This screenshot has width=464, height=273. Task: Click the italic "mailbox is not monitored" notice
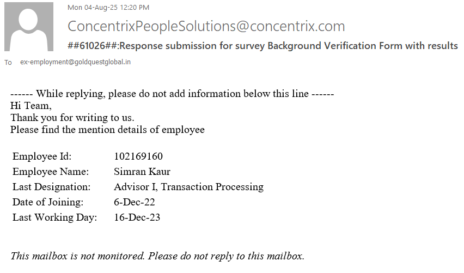[157, 256]
